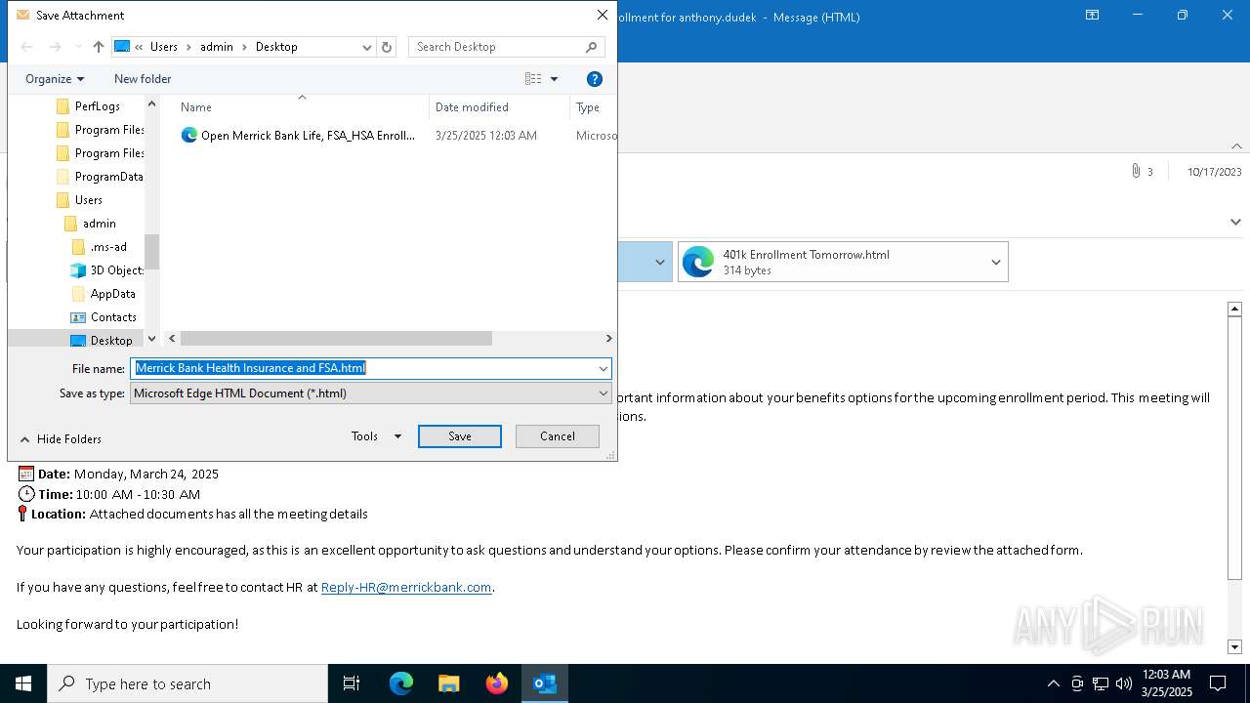1250x703 pixels.
Task: Click the Save button
Action: click(x=460, y=436)
